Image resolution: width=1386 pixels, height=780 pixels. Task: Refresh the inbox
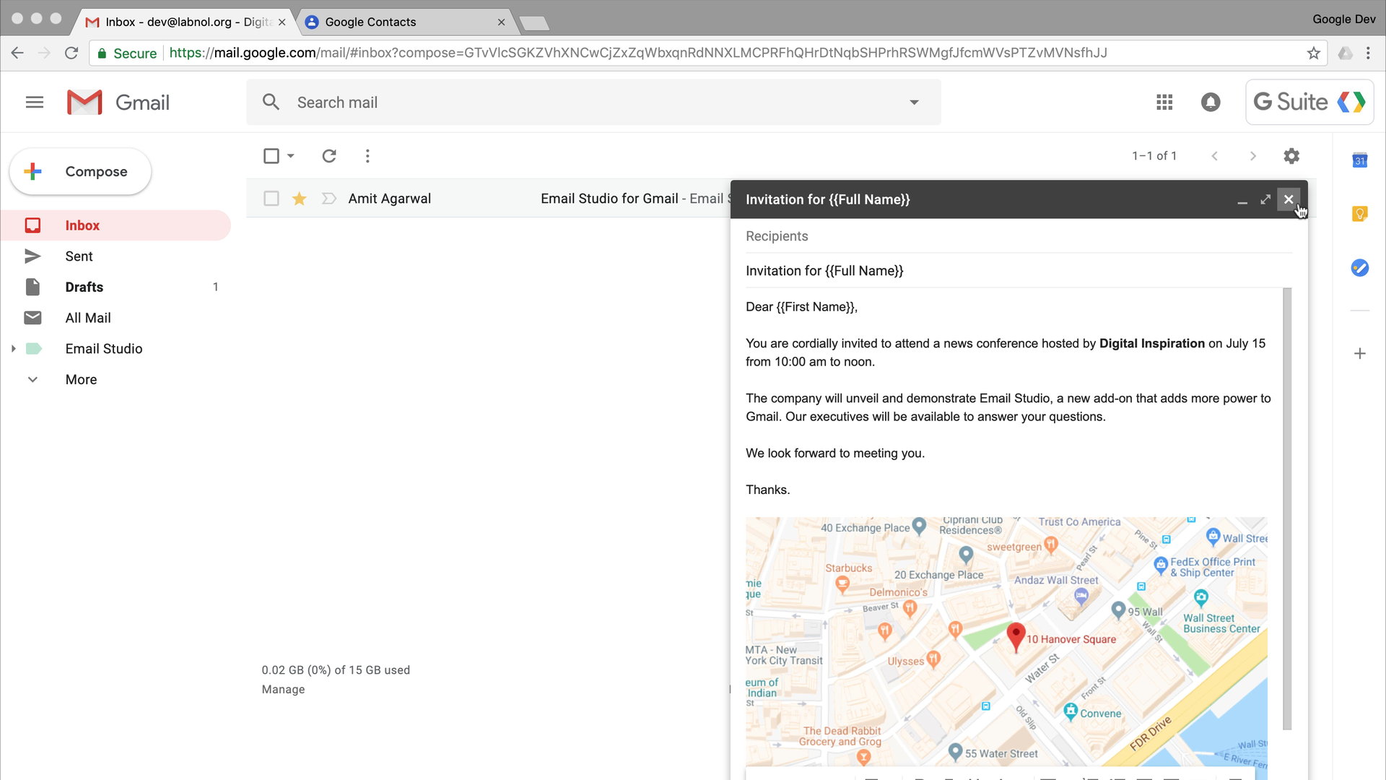(329, 155)
